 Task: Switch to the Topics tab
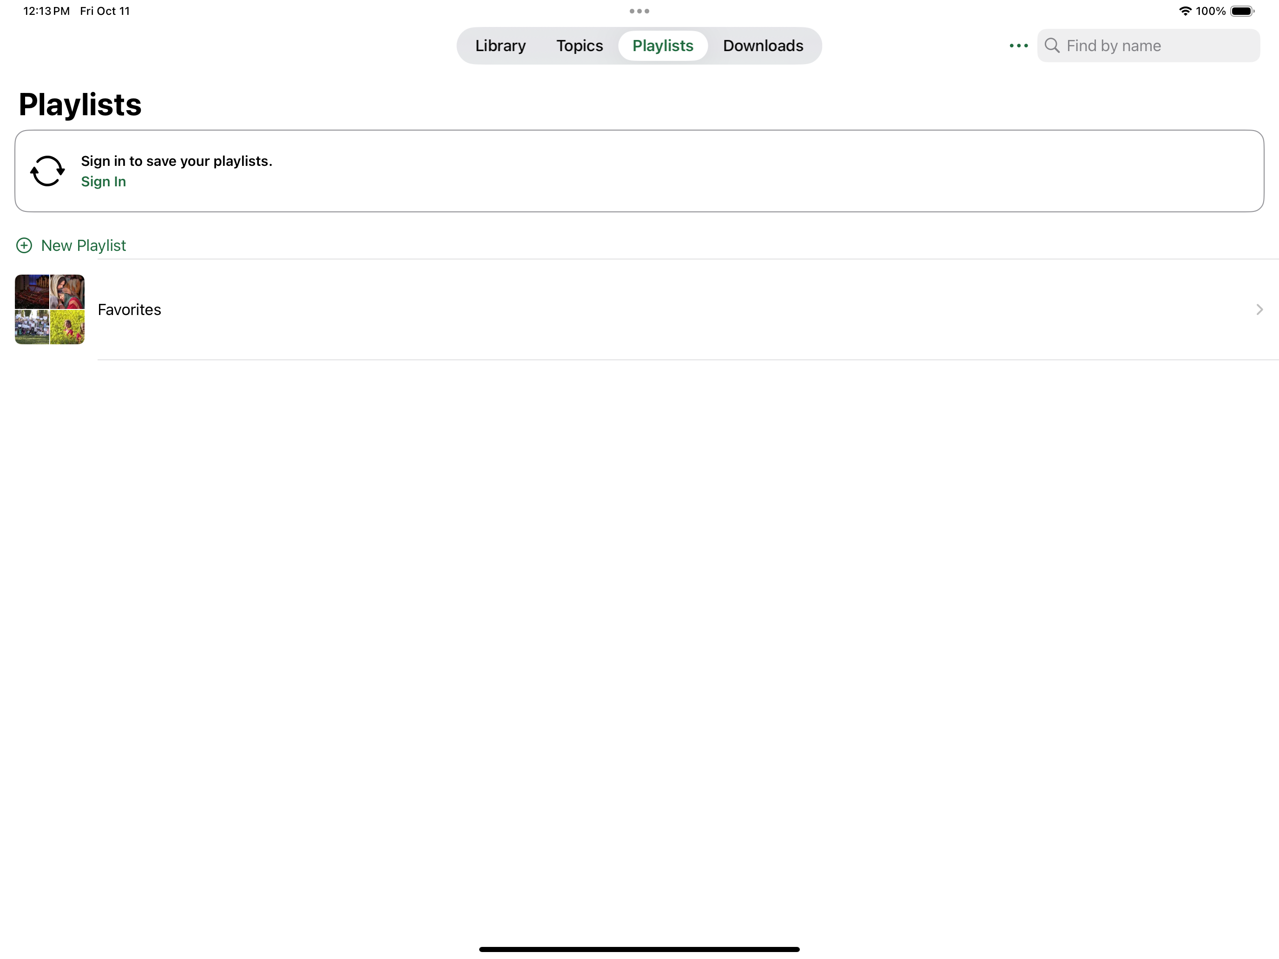[x=580, y=46]
